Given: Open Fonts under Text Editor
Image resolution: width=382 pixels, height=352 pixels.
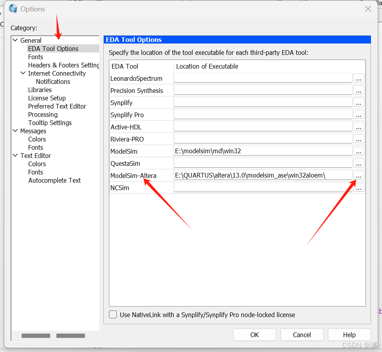Looking at the screenshot, I should pos(36,172).
